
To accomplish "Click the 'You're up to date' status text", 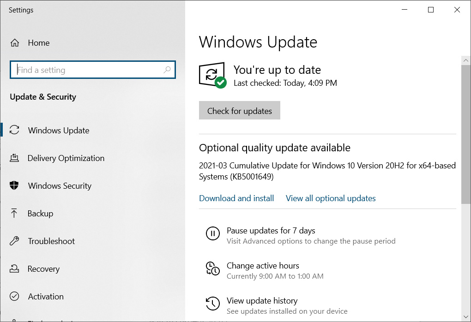I will tap(277, 70).
